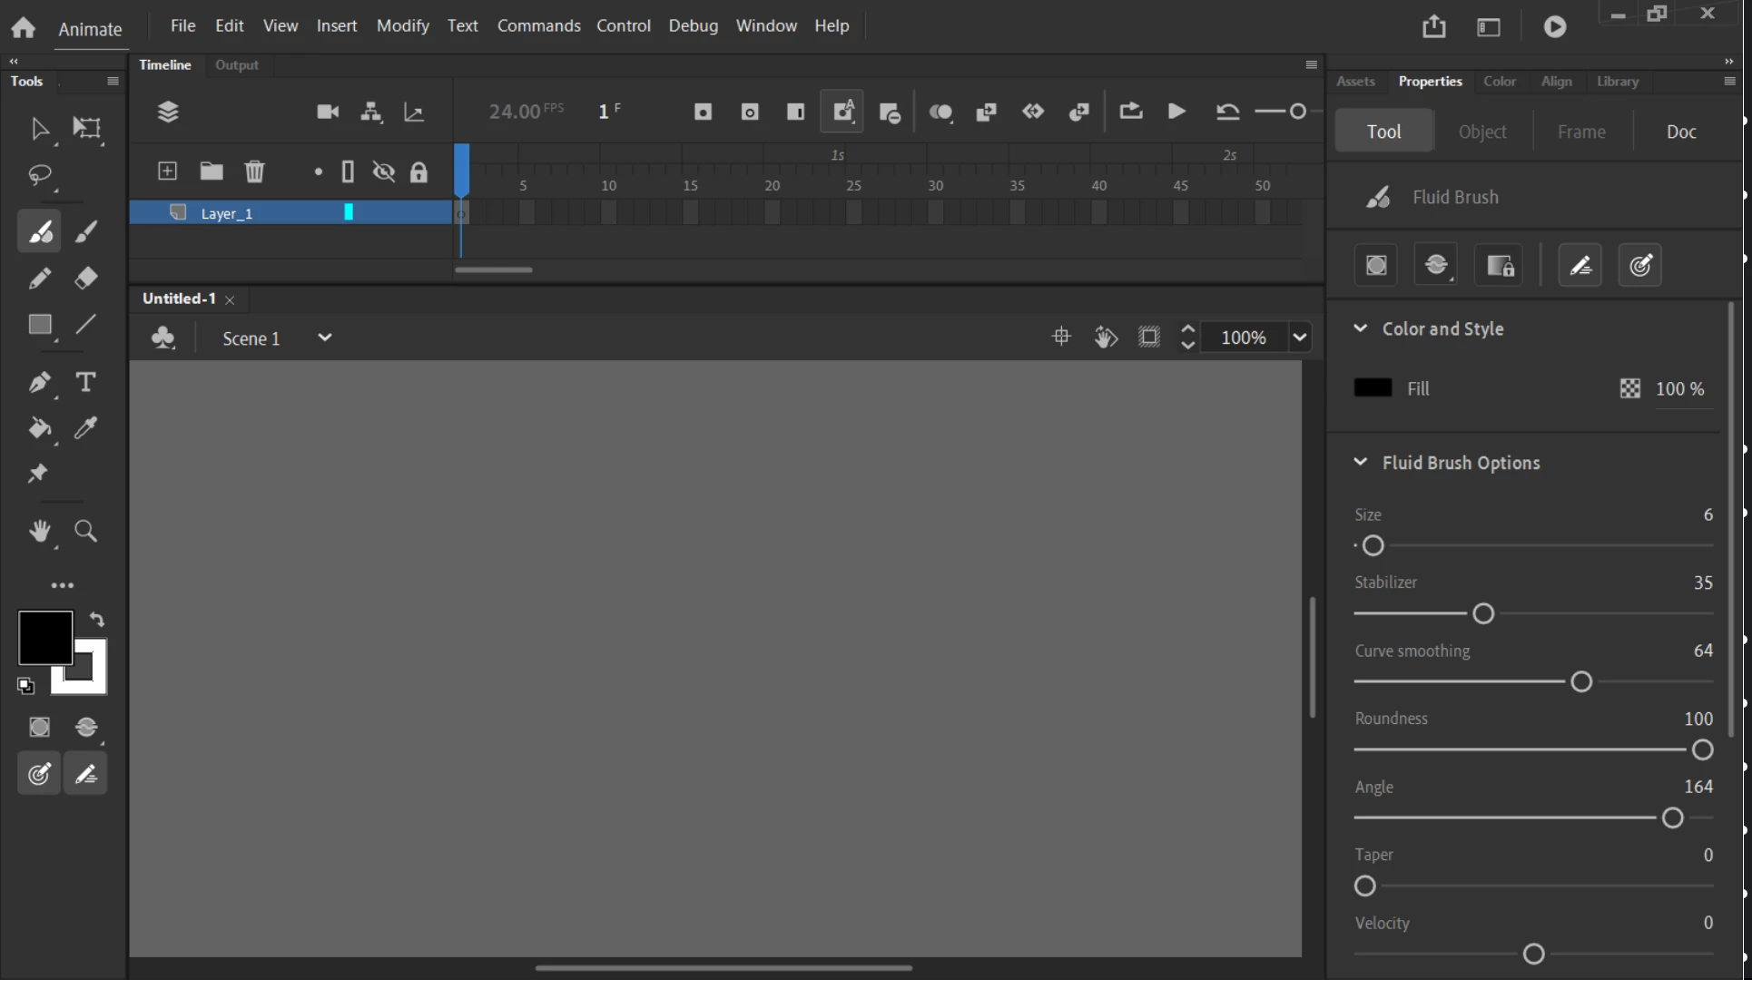Click the black Fill color swatch

click(1373, 388)
